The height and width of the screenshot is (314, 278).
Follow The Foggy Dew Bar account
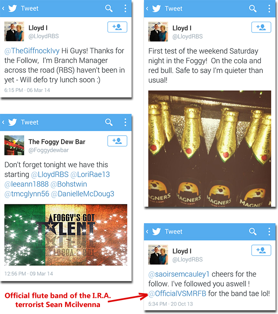117,141
